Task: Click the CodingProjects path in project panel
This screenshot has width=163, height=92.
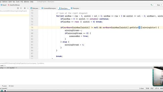Action: pyautogui.click(x=13, y=11)
